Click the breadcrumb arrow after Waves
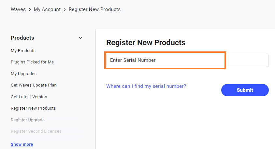 30,9
